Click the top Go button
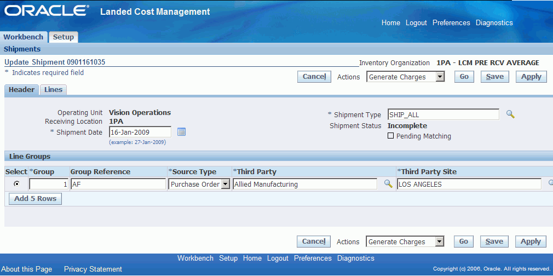The height and width of the screenshot is (276, 553). point(464,77)
